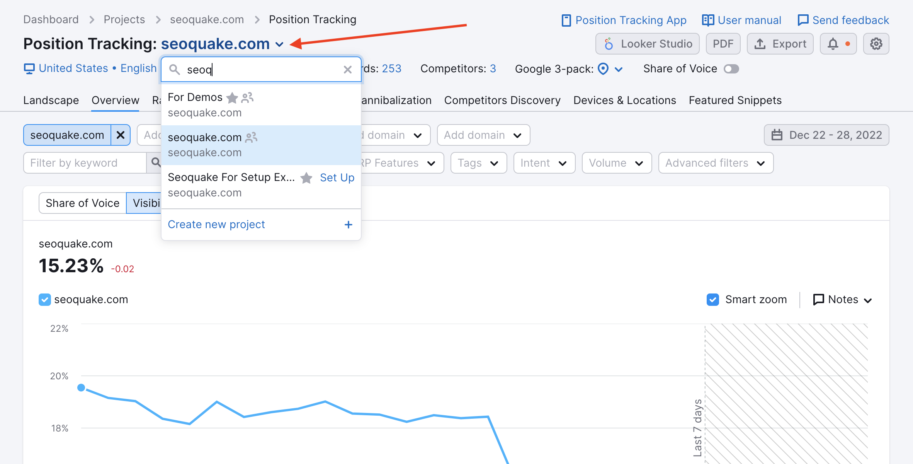
Task: Click shared users icon on seoquake.com project
Action: [x=252, y=137]
